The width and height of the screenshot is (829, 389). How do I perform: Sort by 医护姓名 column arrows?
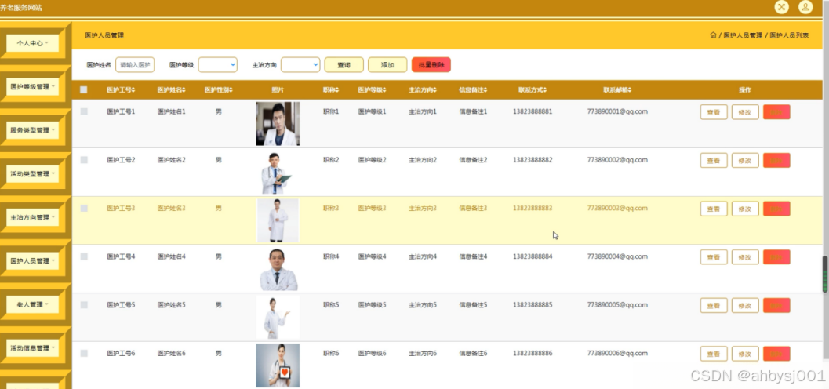(184, 90)
